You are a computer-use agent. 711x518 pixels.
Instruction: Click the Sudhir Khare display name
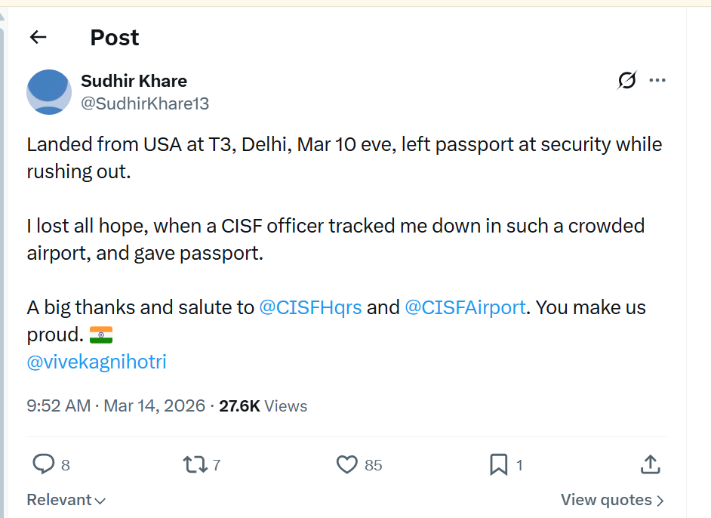(x=134, y=81)
